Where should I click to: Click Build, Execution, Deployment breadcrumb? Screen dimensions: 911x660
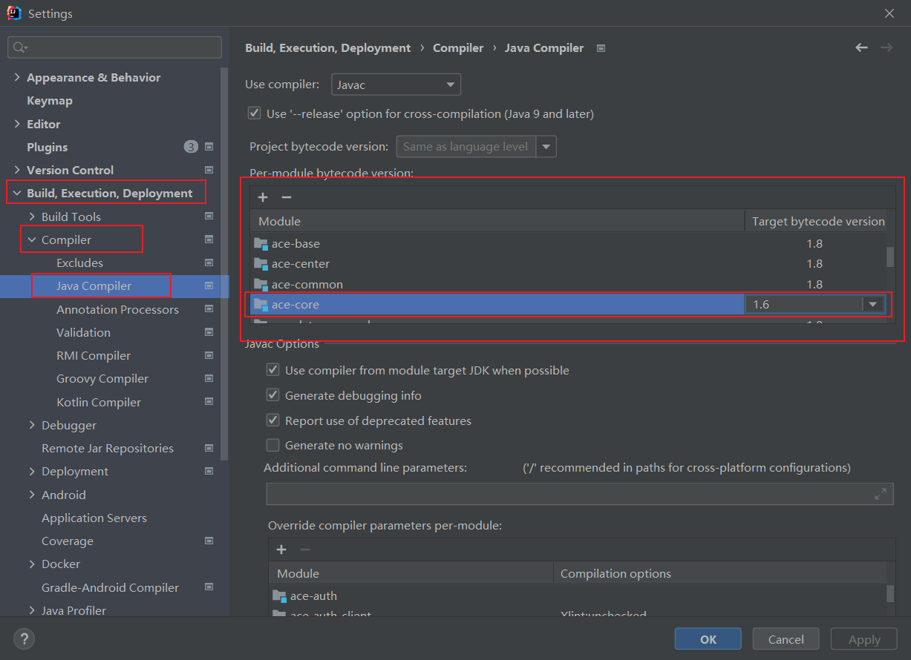point(328,47)
